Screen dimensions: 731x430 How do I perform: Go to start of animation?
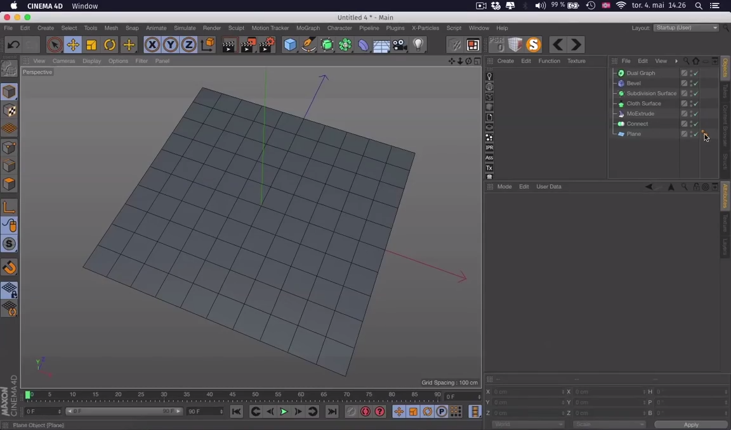tap(236, 412)
